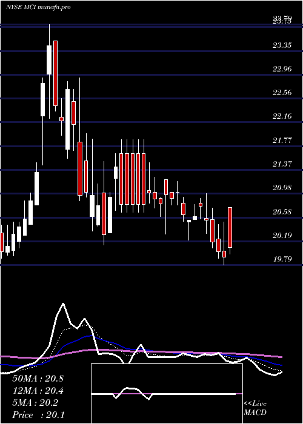Select the 22.16 price axis label
The height and width of the screenshot is (424, 303).
tap(282, 116)
